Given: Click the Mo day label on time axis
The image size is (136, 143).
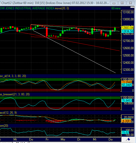Looking at the screenshot, I should (x=63, y=139).
